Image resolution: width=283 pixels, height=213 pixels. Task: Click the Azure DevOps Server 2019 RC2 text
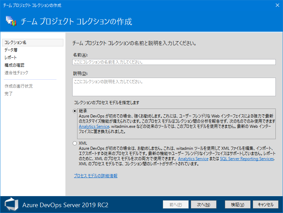click(65, 205)
